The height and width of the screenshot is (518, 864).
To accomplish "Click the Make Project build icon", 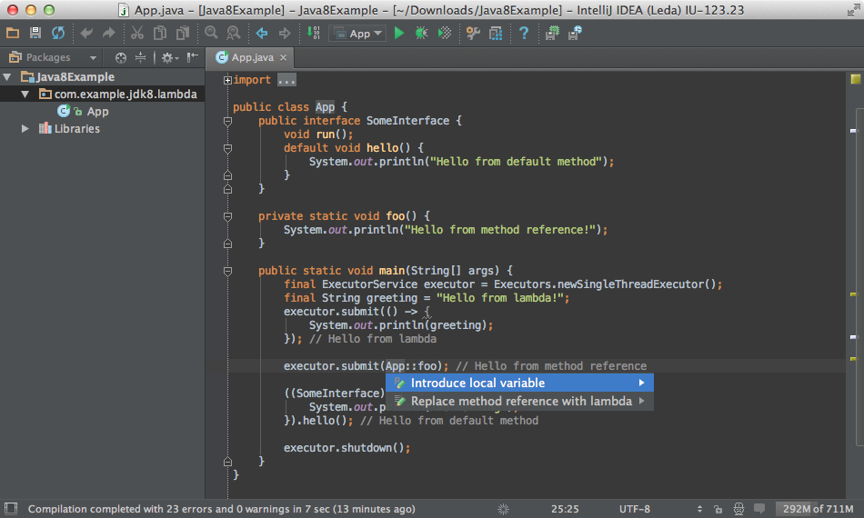I will click(314, 34).
